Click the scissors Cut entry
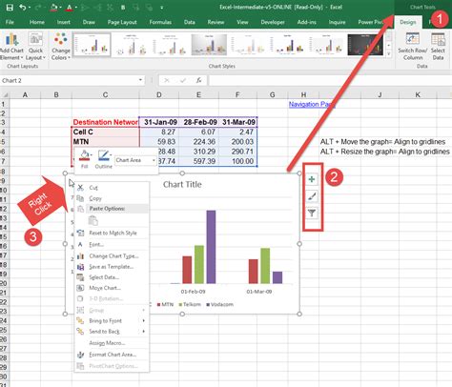The image size is (452, 387). [x=112, y=188]
